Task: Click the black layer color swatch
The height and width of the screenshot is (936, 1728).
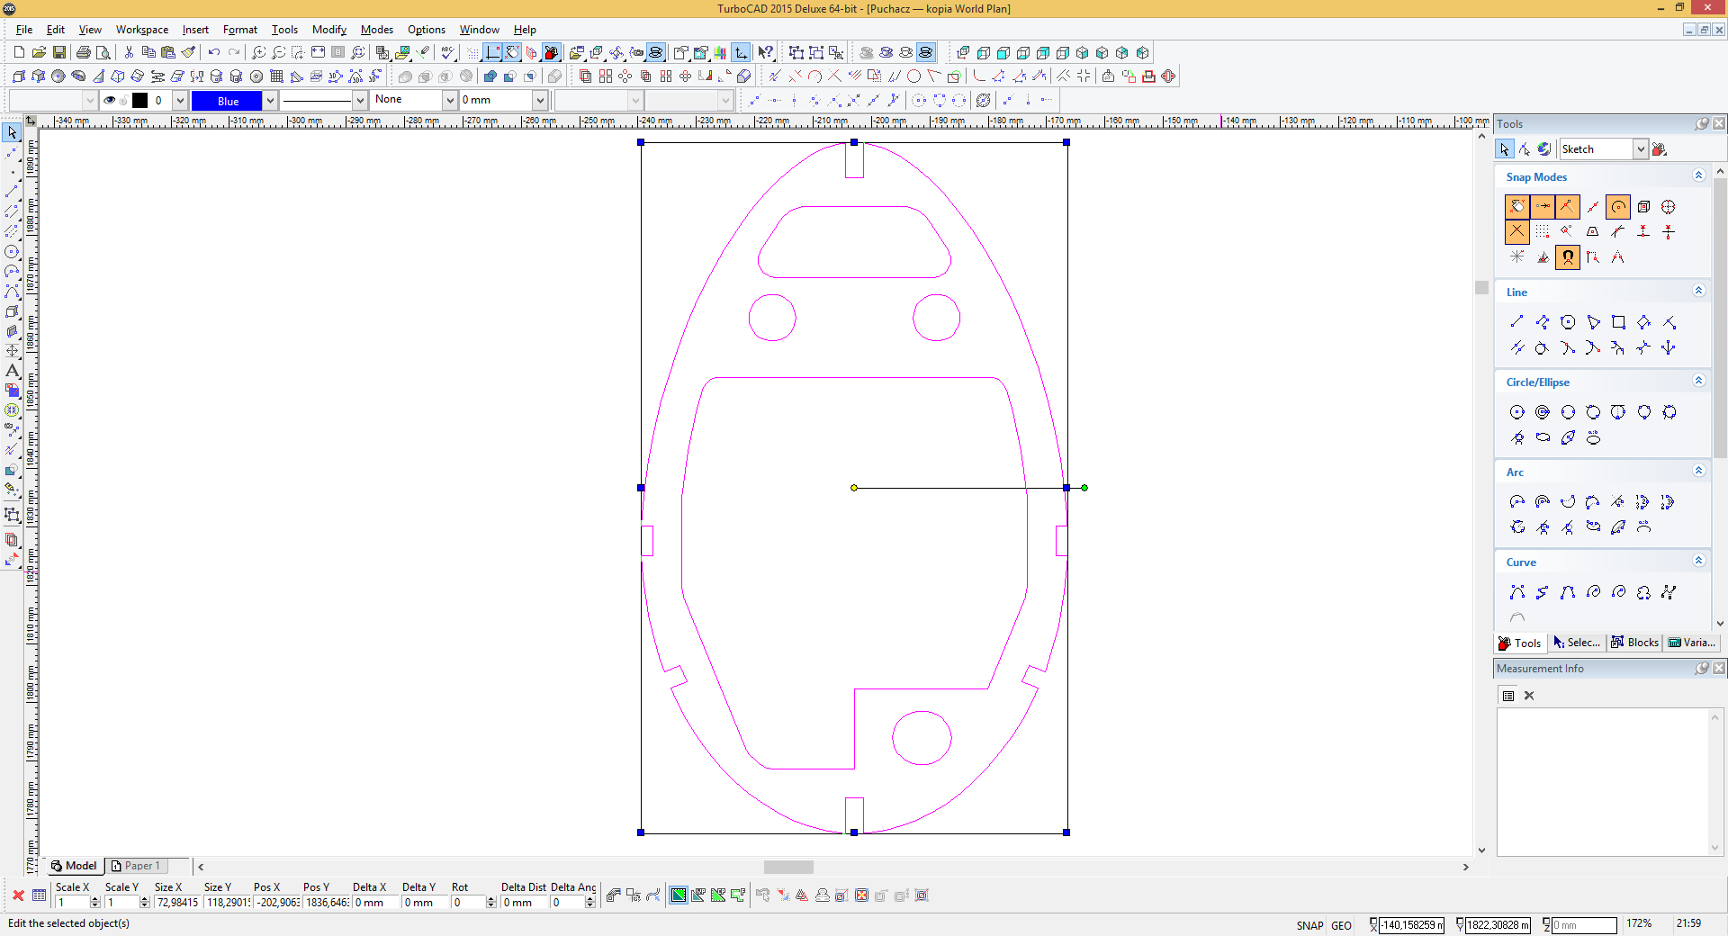Action: point(139,101)
